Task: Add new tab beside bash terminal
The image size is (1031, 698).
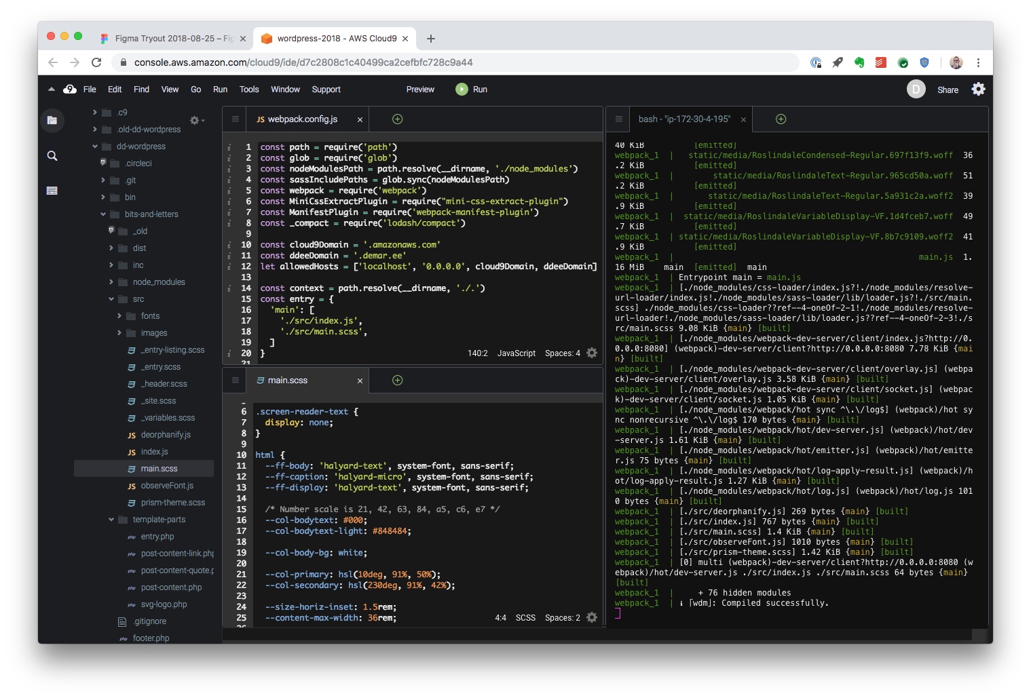Action: 781,119
